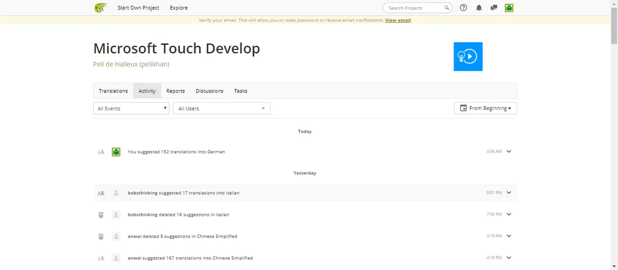Open the All Users dropdown
618x270 pixels.
click(222, 108)
